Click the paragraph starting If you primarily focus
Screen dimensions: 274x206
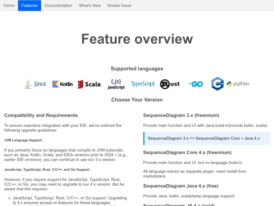pos(65,155)
